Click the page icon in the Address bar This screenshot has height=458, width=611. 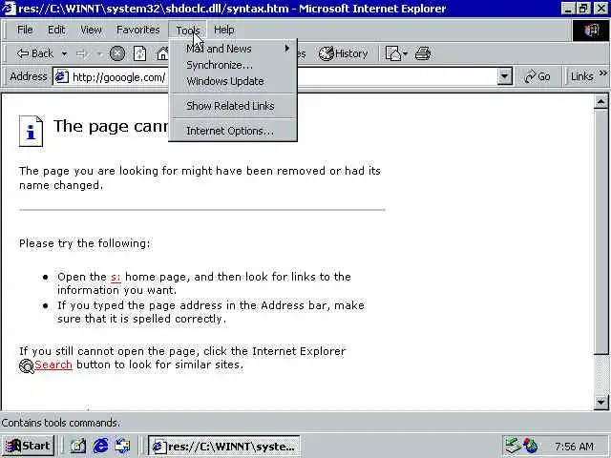tap(61, 76)
